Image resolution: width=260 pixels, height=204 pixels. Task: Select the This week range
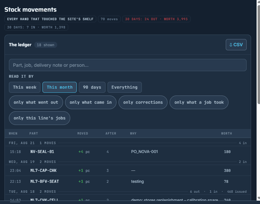[25, 87]
